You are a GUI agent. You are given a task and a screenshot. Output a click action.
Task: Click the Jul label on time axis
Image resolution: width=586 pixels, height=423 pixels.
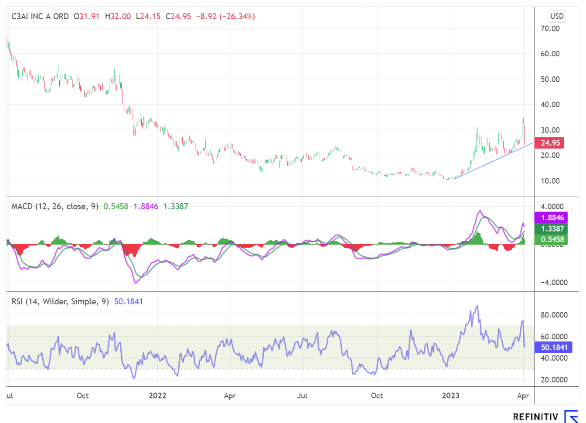tap(302, 396)
